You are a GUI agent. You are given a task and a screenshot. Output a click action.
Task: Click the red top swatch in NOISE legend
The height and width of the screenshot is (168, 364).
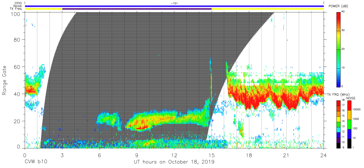[x=349, y=105]
